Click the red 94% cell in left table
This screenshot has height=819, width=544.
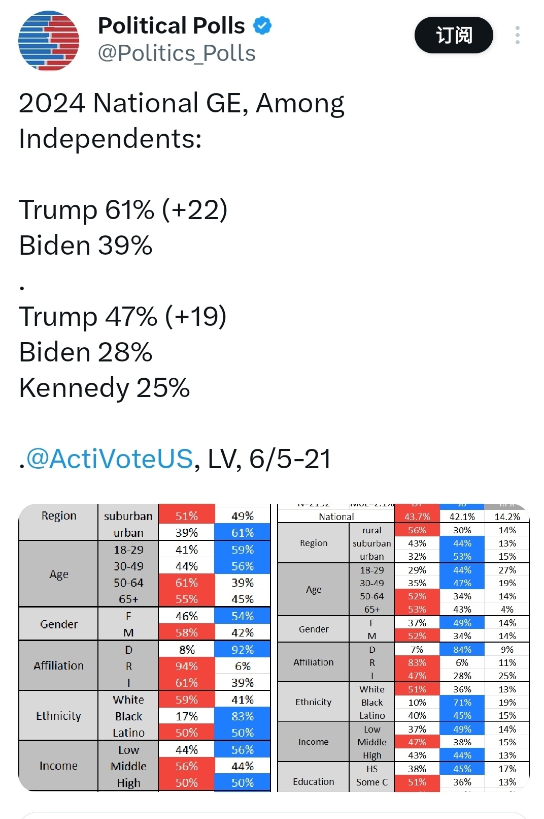coord(186,666)
